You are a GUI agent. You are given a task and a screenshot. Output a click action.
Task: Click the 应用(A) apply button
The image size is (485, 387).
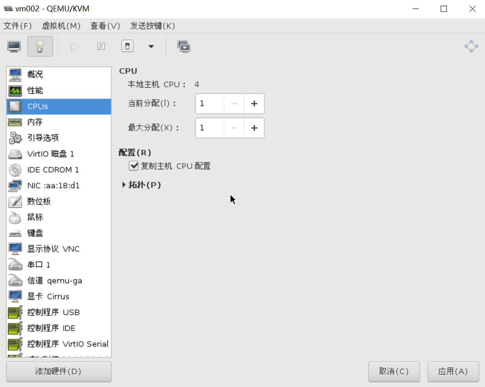(453, 371)
